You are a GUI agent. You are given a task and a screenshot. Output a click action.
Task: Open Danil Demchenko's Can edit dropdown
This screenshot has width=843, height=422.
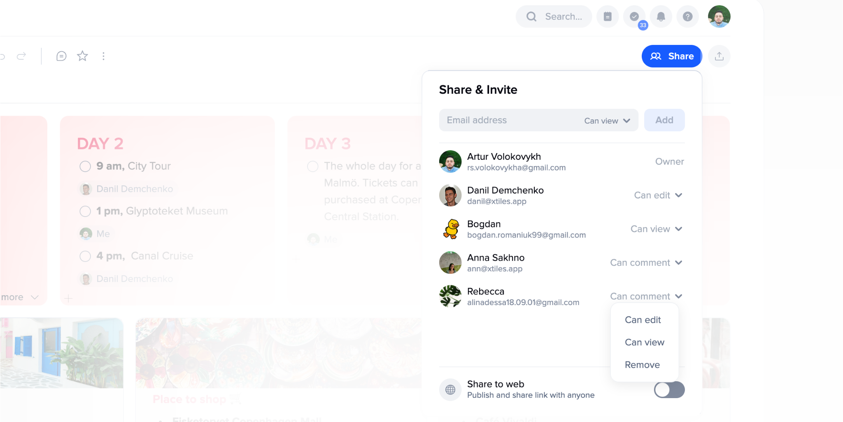(x=658, y=195)
